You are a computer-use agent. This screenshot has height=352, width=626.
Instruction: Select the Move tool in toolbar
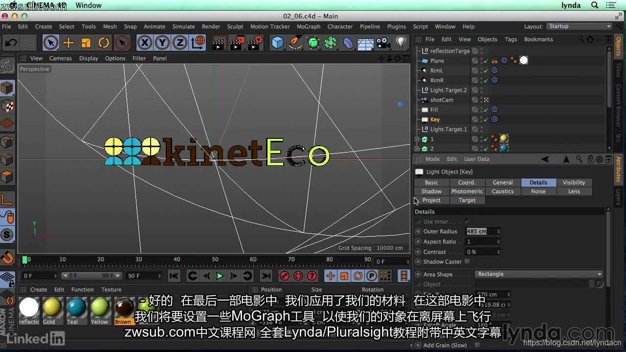[x=68, y=43]
